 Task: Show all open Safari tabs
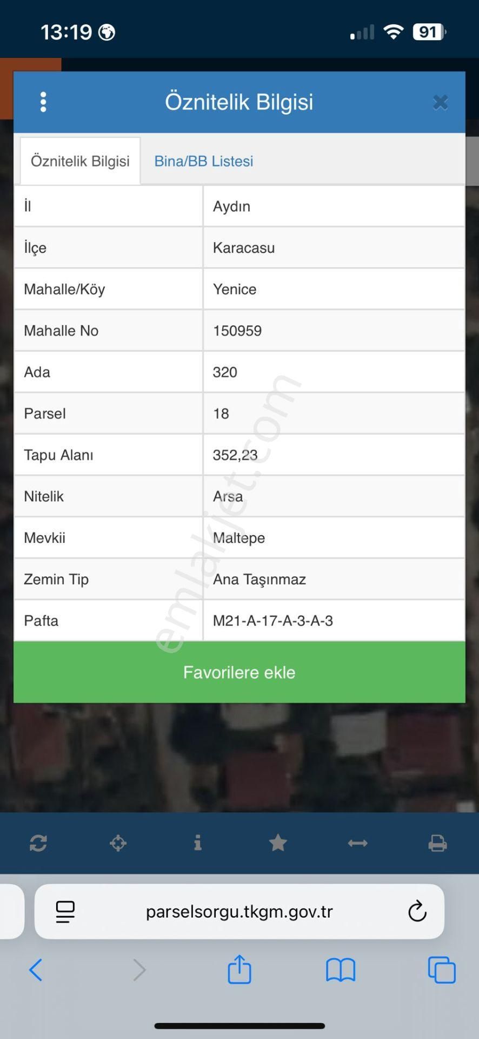[441, 970]
